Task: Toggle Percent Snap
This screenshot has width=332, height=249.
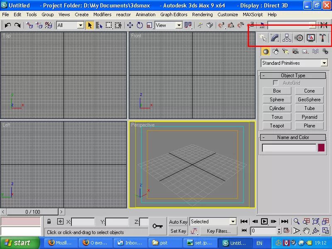Action: tap(241, 25)
